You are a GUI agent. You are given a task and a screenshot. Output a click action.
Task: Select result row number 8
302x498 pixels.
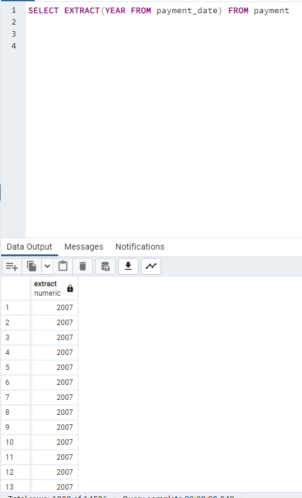point(16,412)
